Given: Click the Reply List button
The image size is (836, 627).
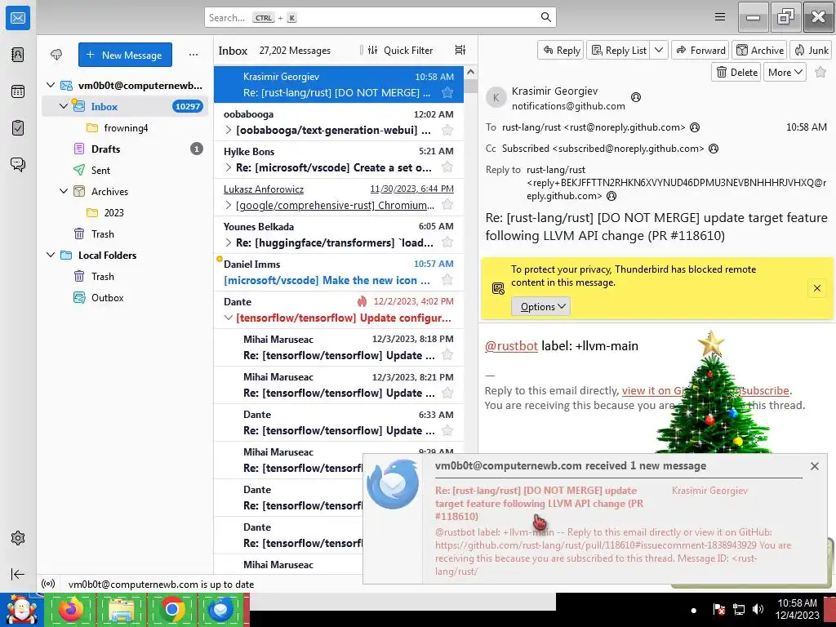Looking at the screenshot, I should (619, 50).
